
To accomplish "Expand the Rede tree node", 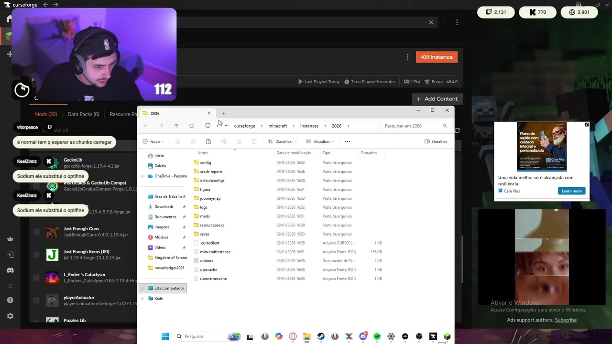I will click(142, 298).
